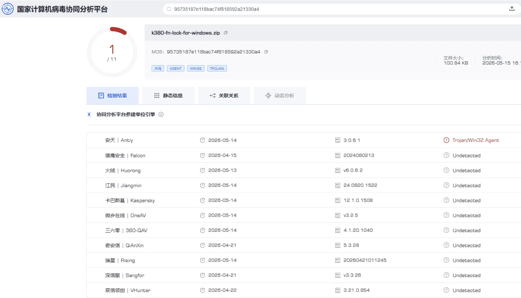The width and height of the screenshot is (521, 298).
Task: Select the 卡巴斯基 | Kaspersky engine name
Action: pos(130,200)
